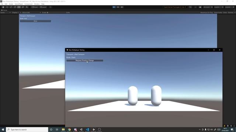Open the Windows notification center
236x132 pixels.
pos(232,129)
